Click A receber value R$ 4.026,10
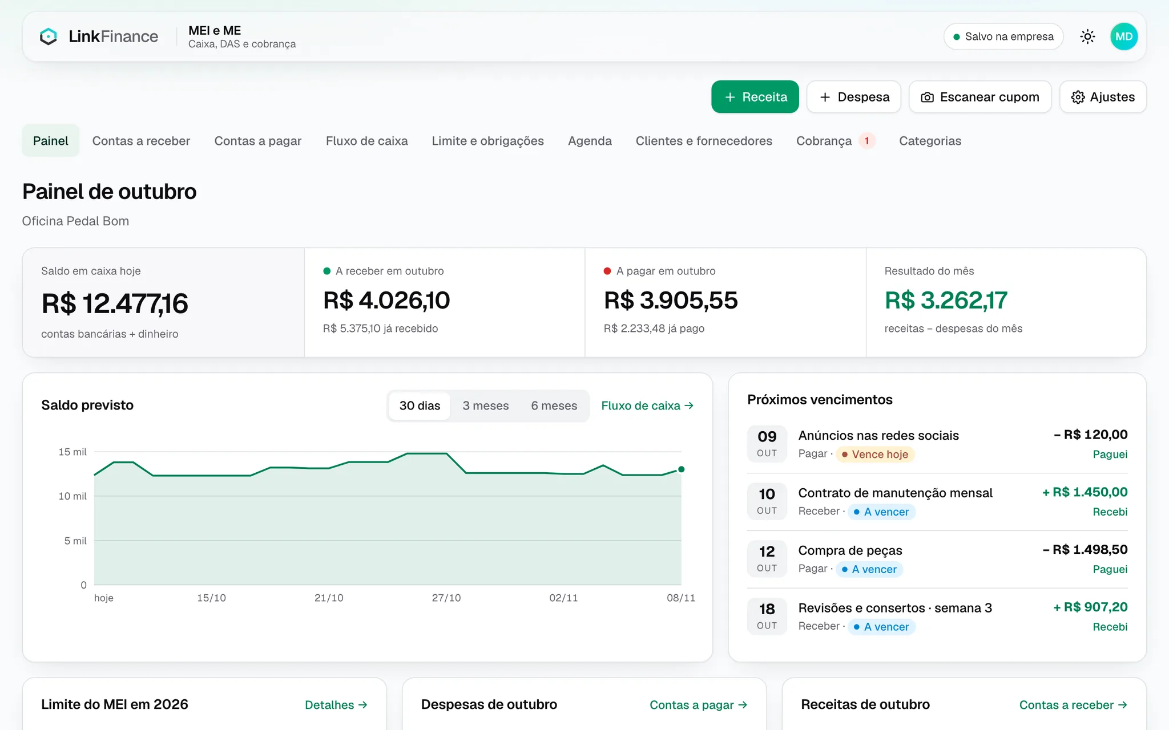This screenshot has height=730, width=1169. coord(386,301)
